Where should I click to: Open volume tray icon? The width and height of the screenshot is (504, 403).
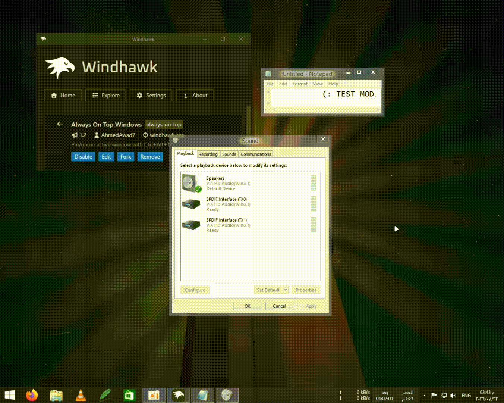coord(453,395)
